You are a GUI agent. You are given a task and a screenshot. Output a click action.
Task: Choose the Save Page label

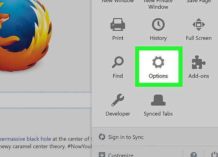[198, 2]
